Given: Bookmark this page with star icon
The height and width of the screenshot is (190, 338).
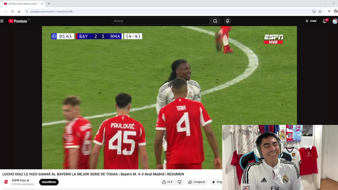Looking at the screenshot, I should point(320,11).
